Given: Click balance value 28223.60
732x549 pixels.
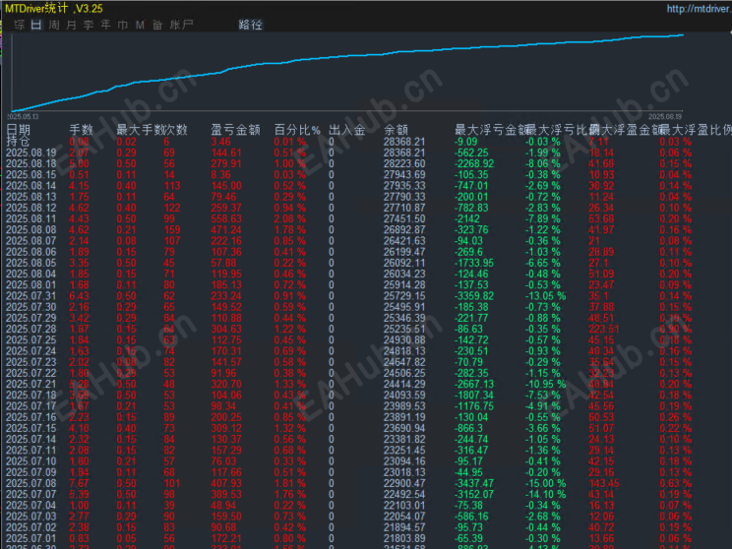Looking at the screenshot, I should [x=404, y=164].
